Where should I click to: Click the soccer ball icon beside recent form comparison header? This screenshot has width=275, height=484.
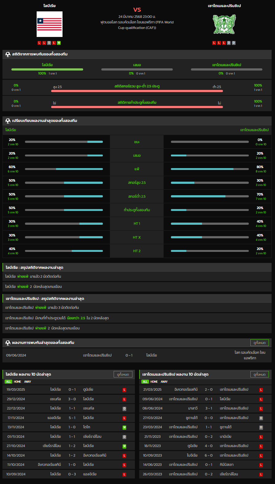tap(8, 121)
